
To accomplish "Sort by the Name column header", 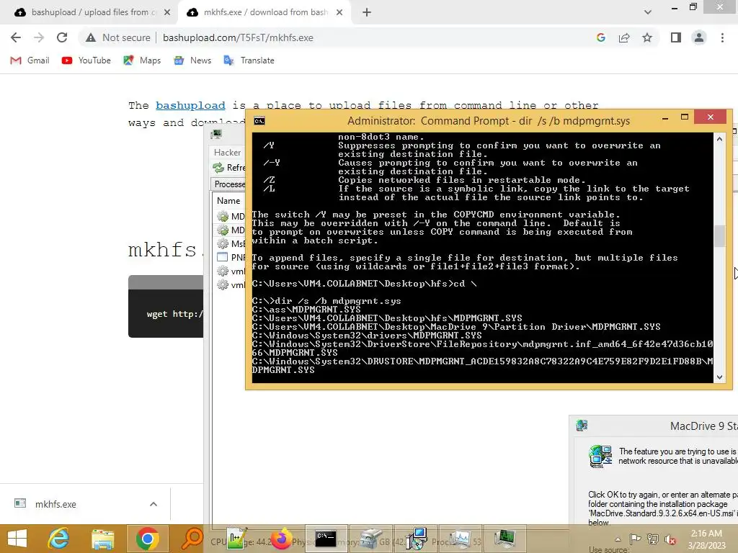I will tap(229, 201).
